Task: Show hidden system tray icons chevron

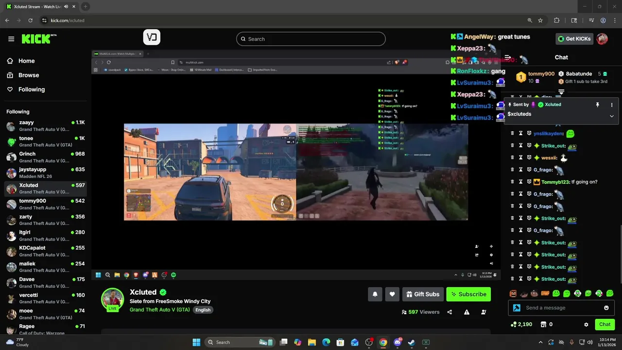Action: point(540,342)
